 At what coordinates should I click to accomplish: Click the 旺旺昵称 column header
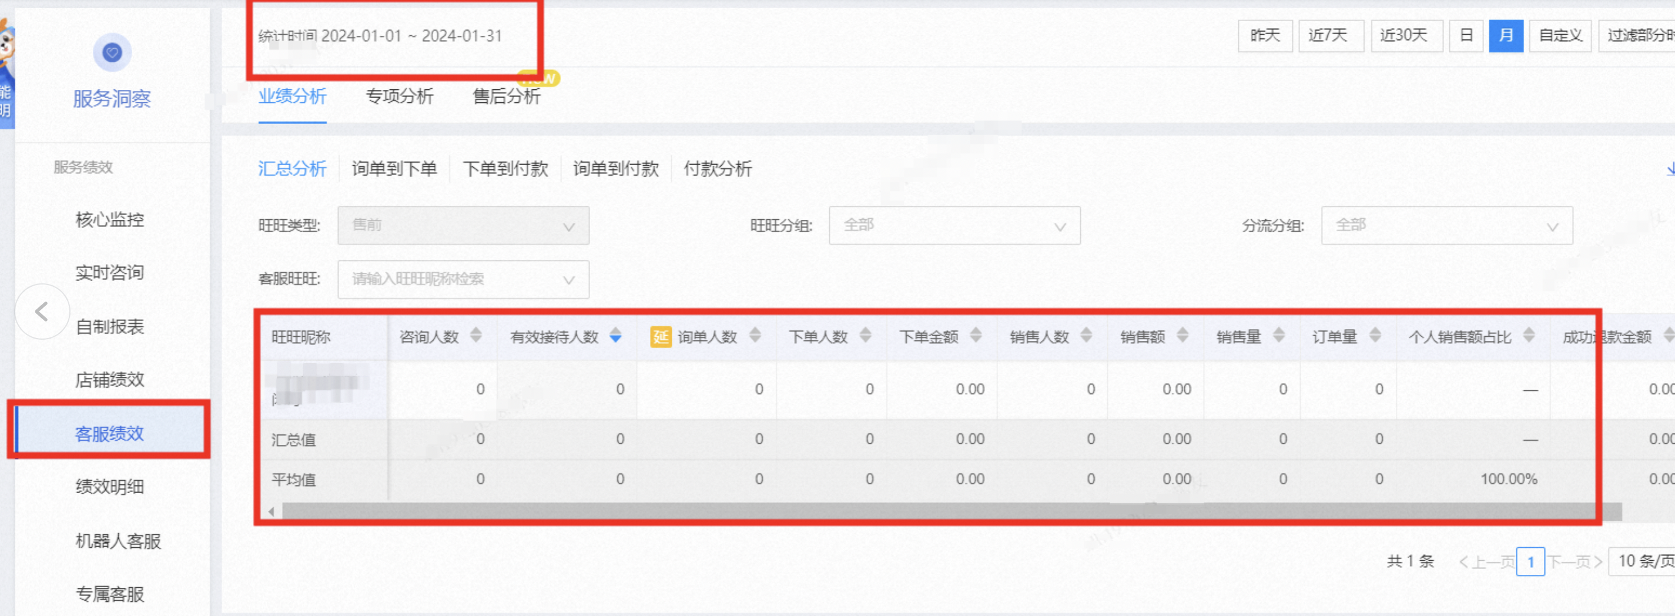(301, 337)
